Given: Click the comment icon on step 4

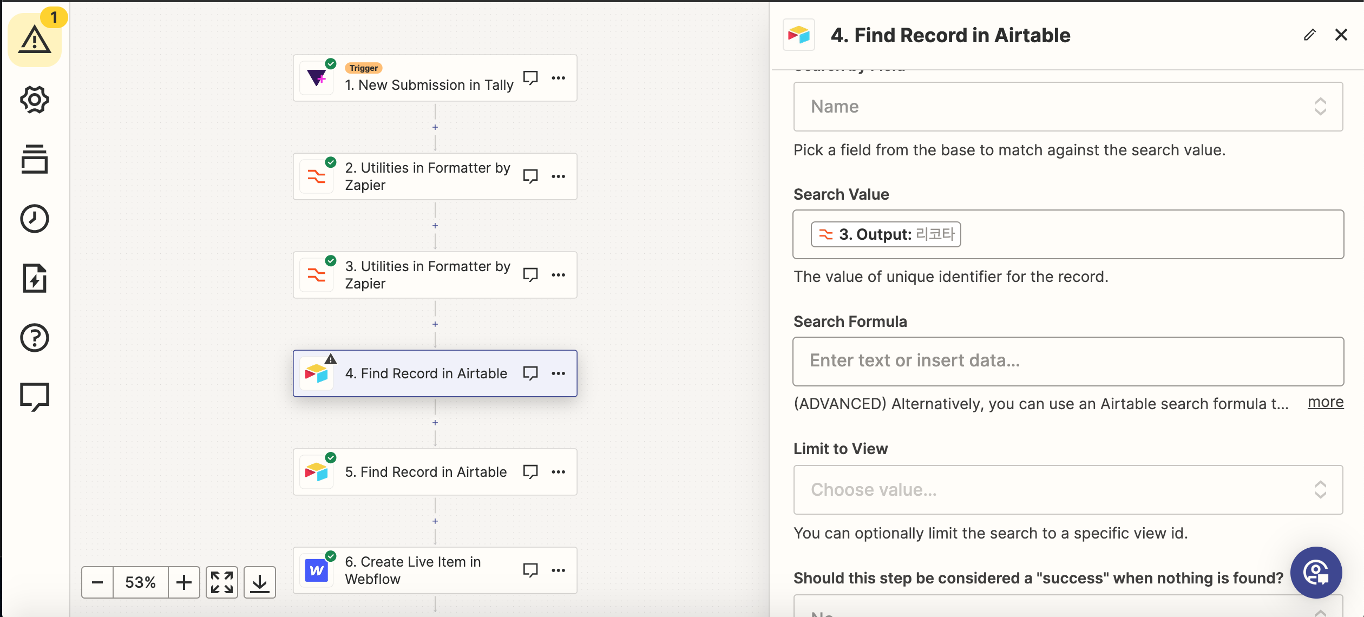Looking at the screenshot, I should (530, 373).
